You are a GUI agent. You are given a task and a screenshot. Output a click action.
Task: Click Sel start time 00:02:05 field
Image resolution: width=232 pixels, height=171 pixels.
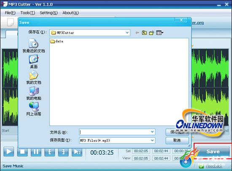141,151
